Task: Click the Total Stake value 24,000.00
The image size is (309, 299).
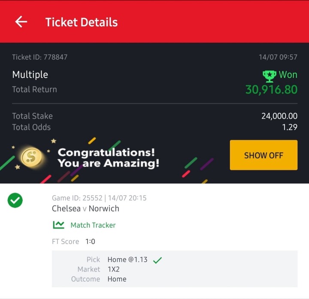Action: (279, 116)
